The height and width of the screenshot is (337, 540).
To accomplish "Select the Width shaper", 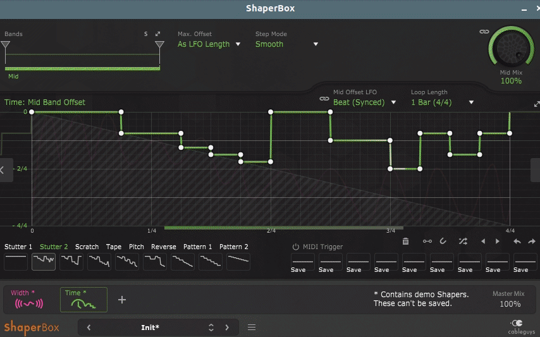I will point(28,299).
